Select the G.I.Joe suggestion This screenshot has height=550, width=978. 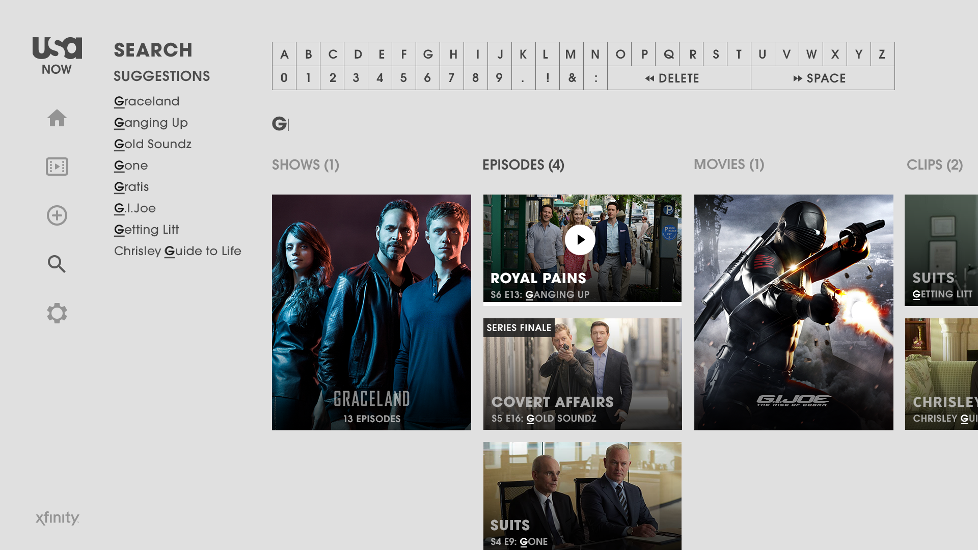tap(135, 208)
